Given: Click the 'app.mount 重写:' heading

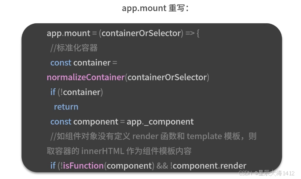Looking at the screenshot, I should tap(155, 8).
